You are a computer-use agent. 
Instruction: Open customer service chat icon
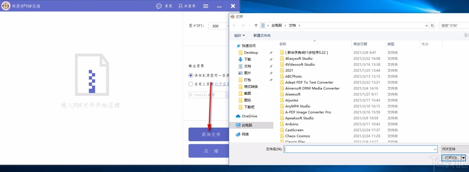point(159,6)
